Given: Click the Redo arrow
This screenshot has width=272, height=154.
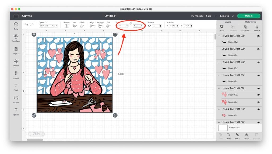Looking at the screenshot, I should coord(32,25).
